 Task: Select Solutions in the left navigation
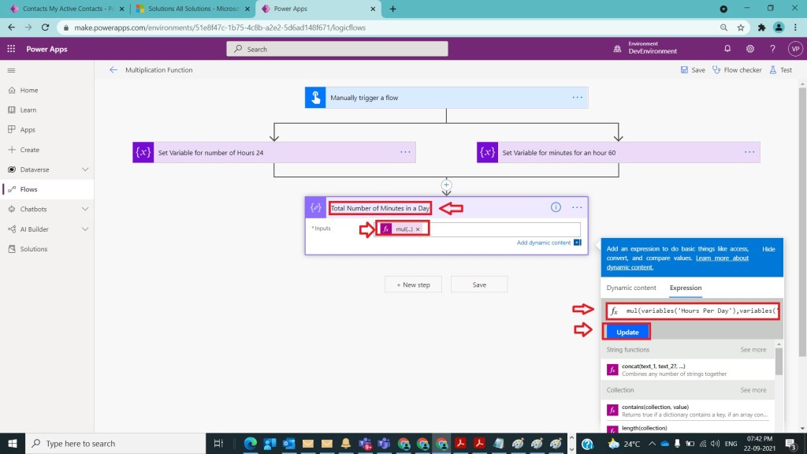tap(34, 249)
